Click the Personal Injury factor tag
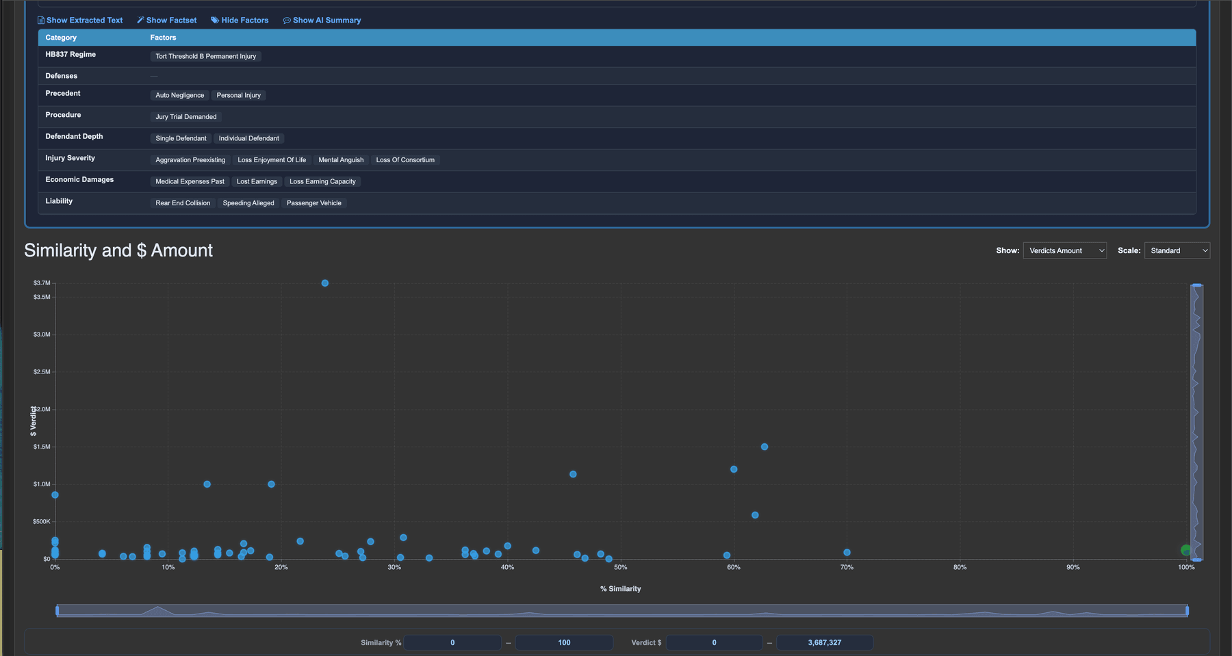Screen dimensions: 1232x656 click(x=239, y=96)
